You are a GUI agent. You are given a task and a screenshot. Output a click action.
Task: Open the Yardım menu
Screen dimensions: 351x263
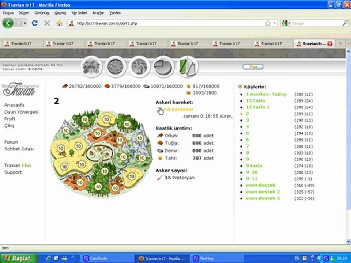pyautogui.click(x=115, y=13)
